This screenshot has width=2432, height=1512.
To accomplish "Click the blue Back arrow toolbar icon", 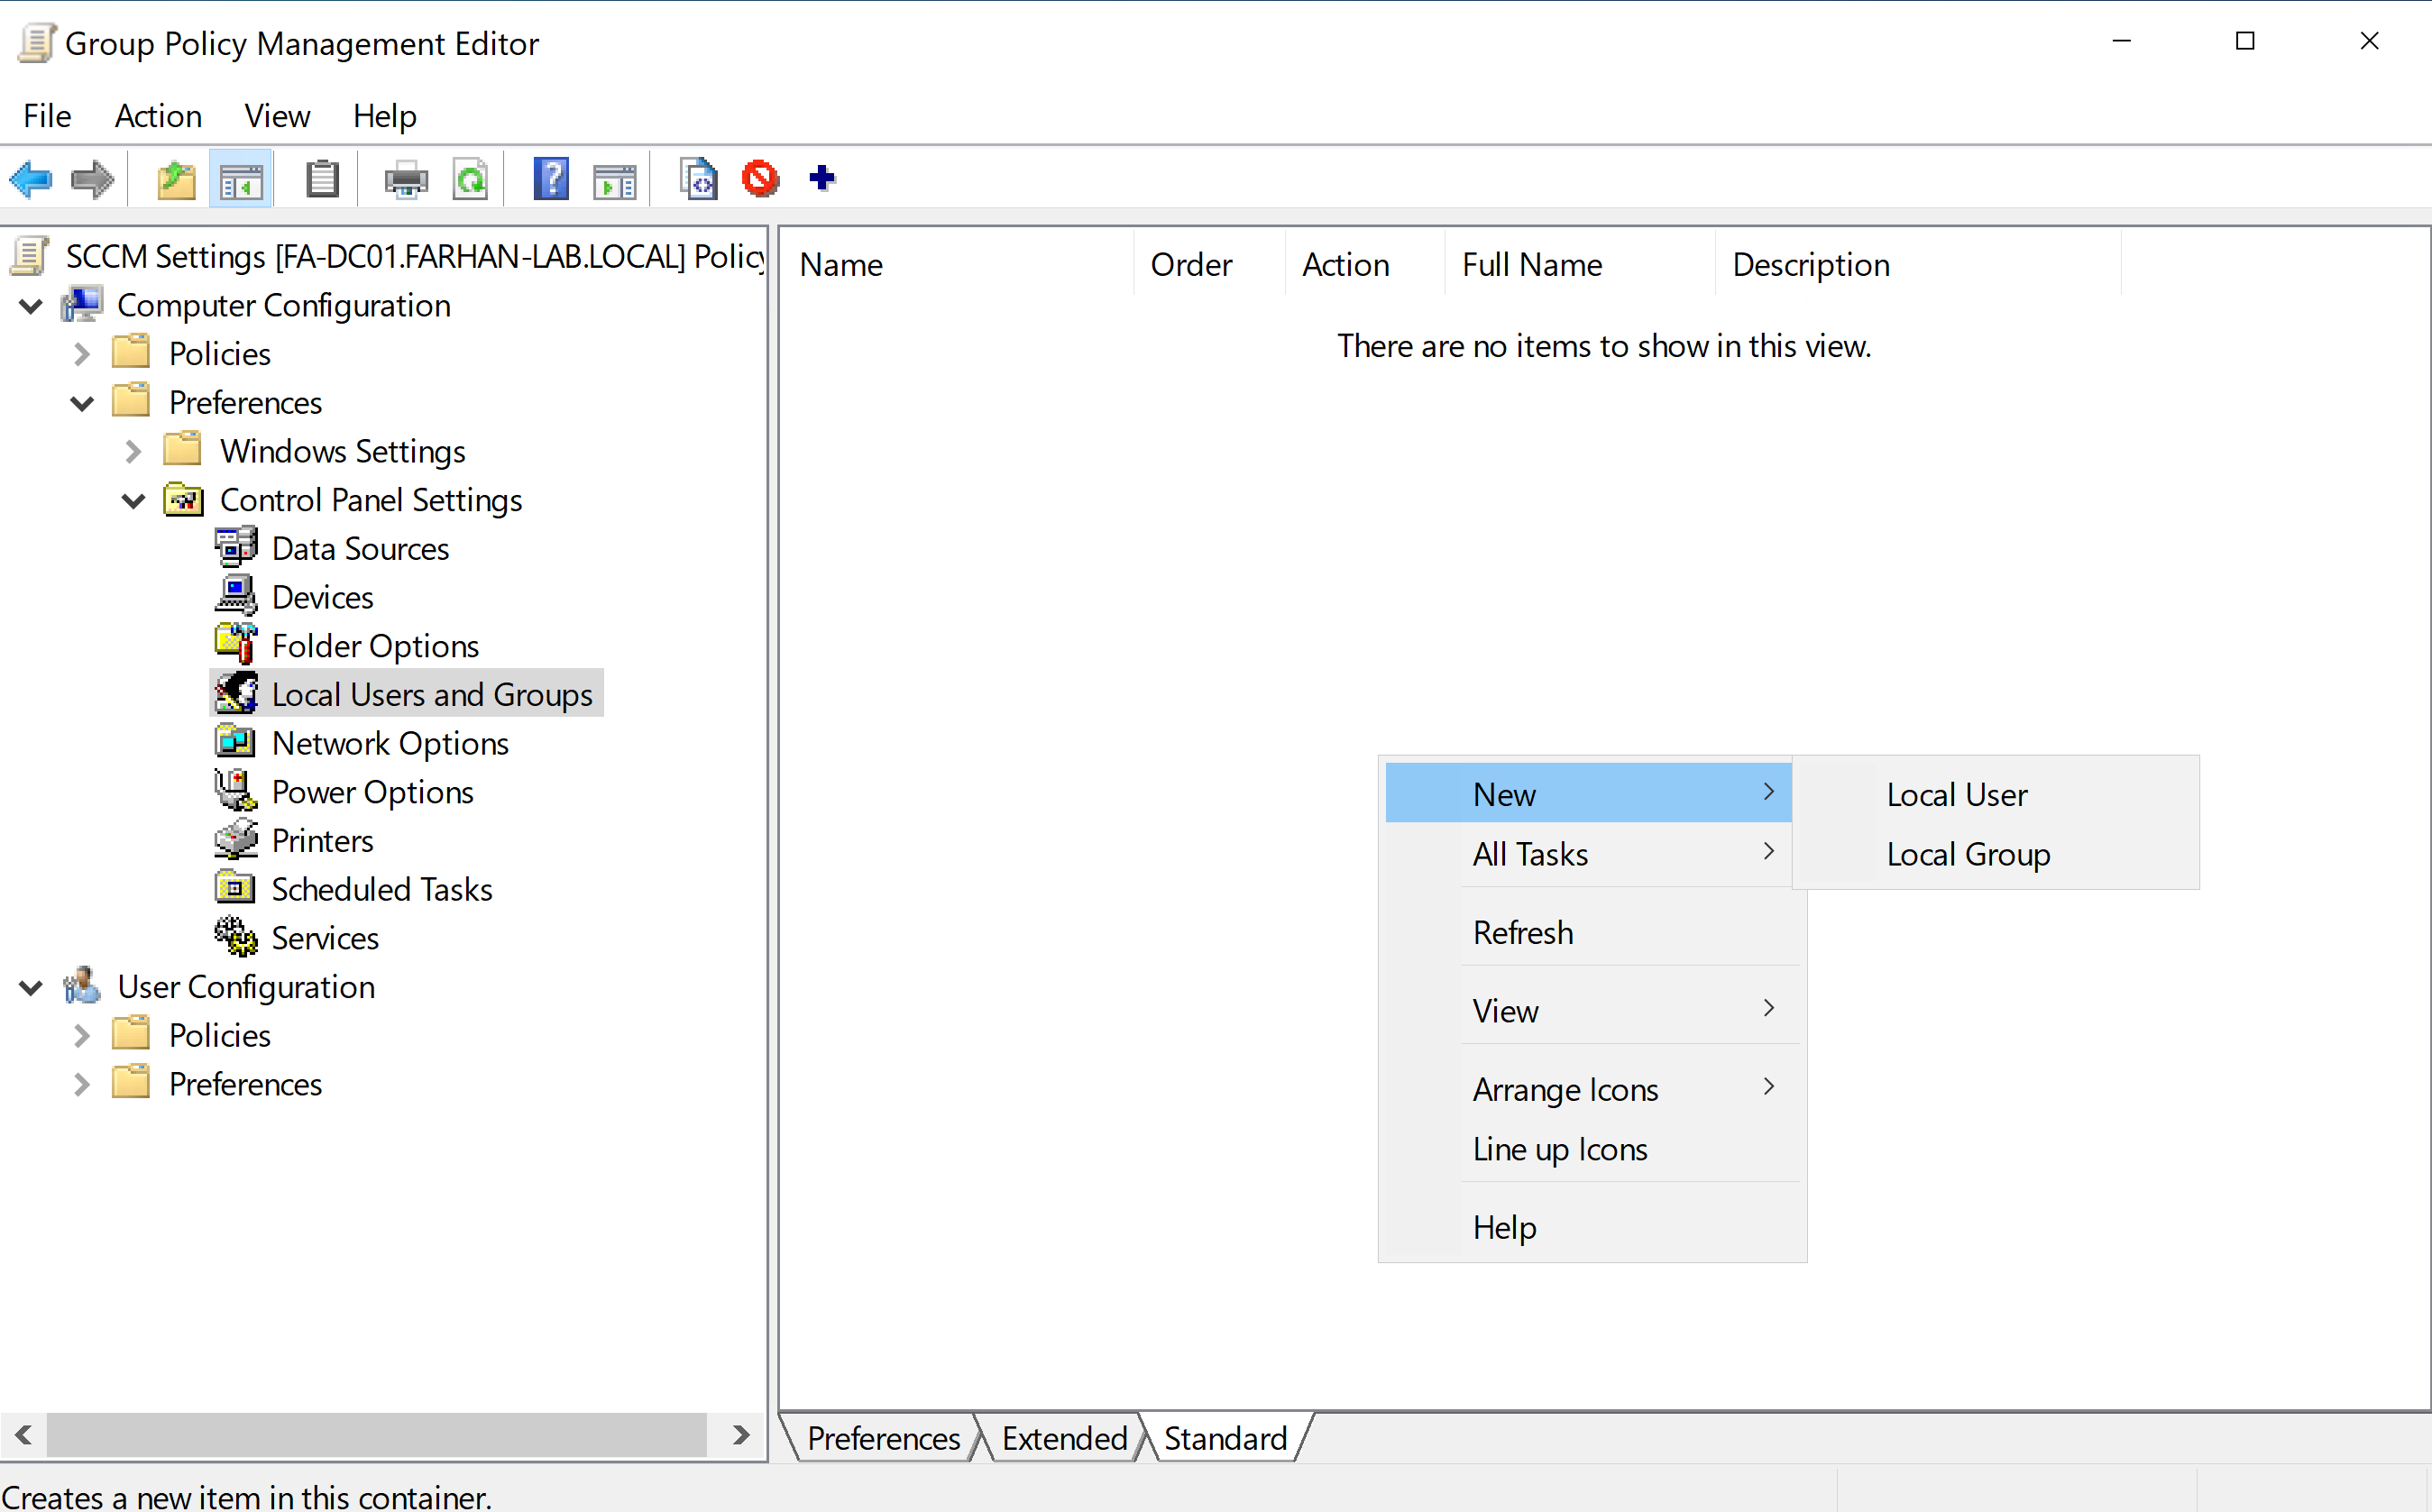I will pos(31,180).
